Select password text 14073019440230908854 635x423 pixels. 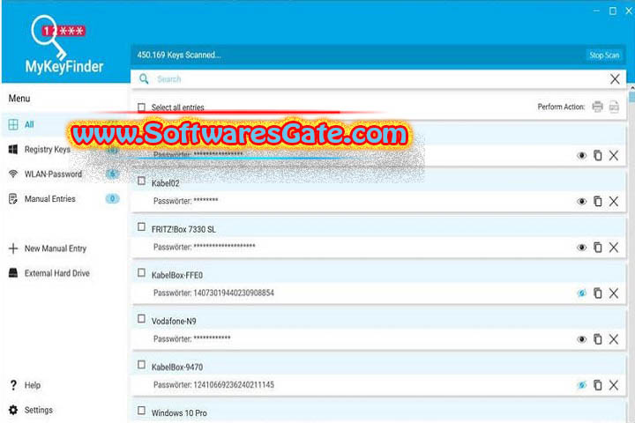click(234, 293)
